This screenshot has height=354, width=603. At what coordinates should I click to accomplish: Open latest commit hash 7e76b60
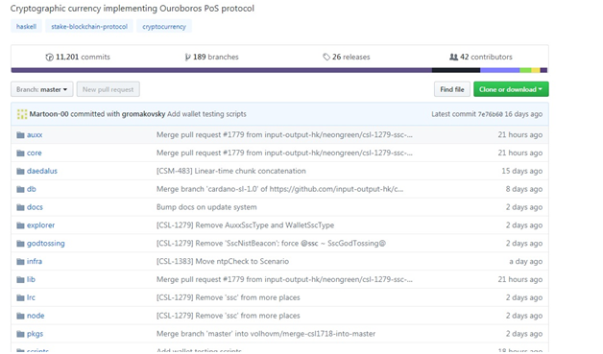(490, 114)
